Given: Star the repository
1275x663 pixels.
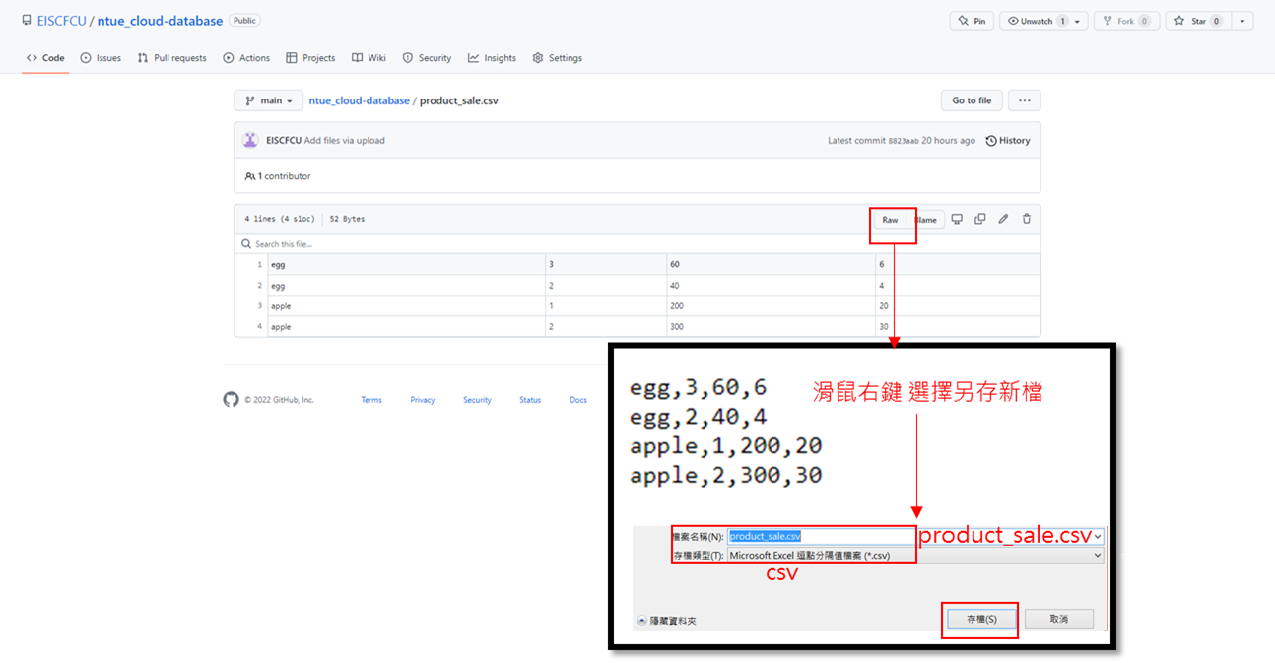Looking at the screenshot, I should click(1196, 20).
